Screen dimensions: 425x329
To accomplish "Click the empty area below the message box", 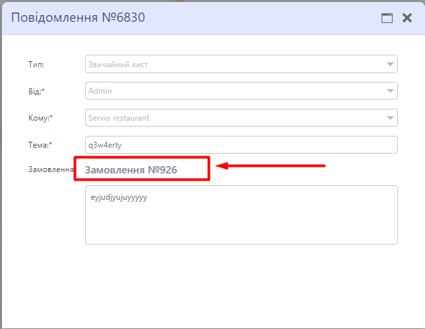I will pos(241,284).
